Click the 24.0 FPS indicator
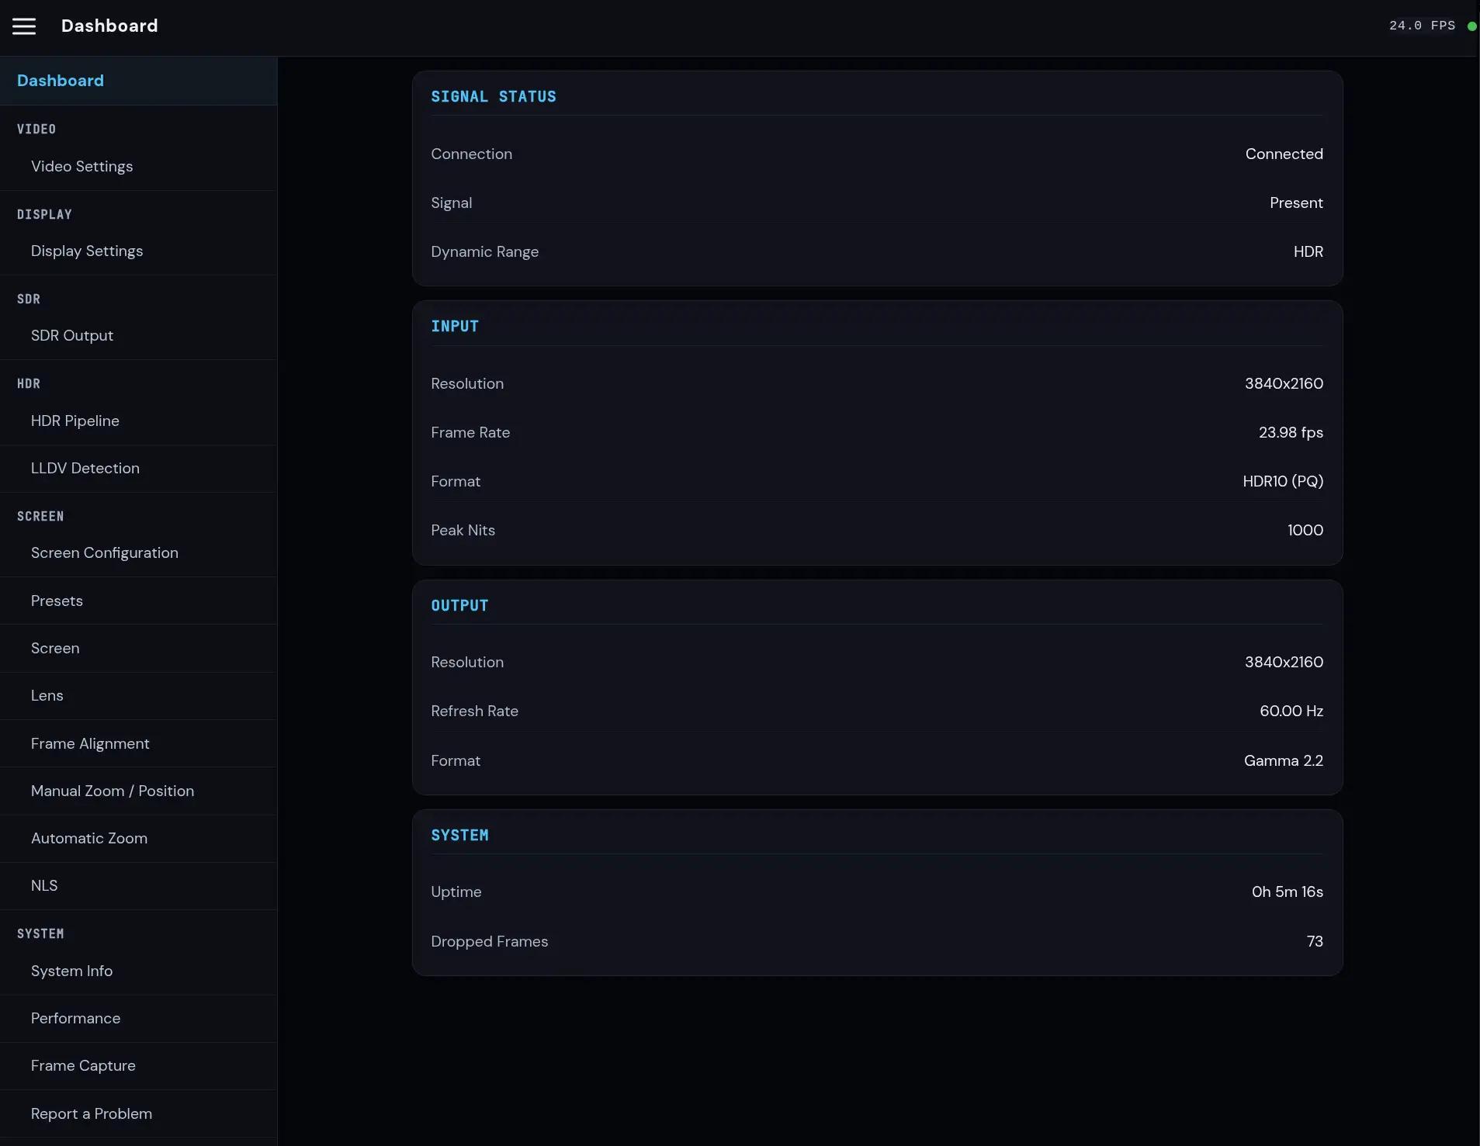Image resolution: width=1480 pixels, height=1146 pixels. click(1422, 26)
